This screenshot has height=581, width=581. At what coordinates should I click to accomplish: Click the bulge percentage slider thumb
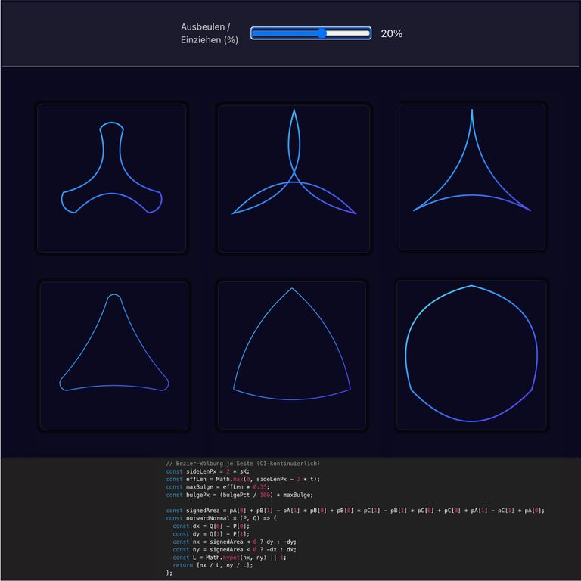[x=322, y=33]
